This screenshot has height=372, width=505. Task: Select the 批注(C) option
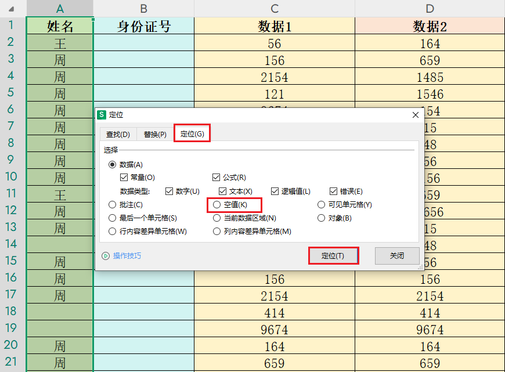[x=113, y=205]
